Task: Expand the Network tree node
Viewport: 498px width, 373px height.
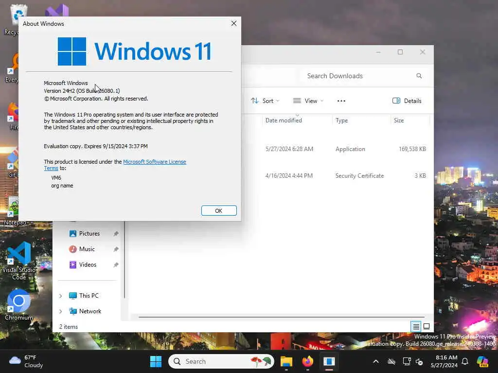Action: click(60, 311)
